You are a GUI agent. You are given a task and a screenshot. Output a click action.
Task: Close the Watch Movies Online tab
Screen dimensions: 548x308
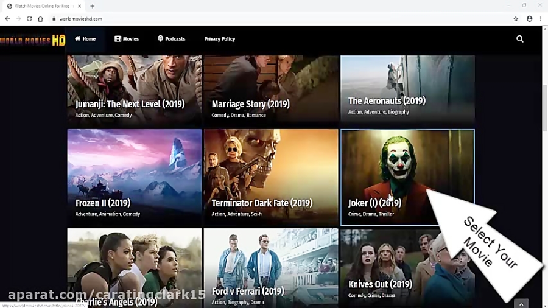[80, 6]
